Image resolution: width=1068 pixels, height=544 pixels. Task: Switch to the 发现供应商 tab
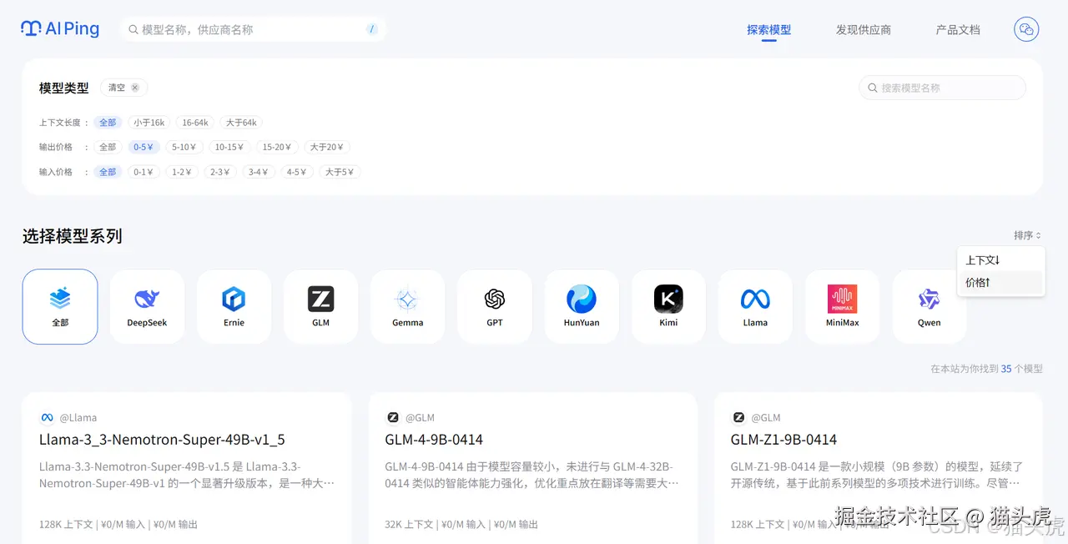coord(863,29)
